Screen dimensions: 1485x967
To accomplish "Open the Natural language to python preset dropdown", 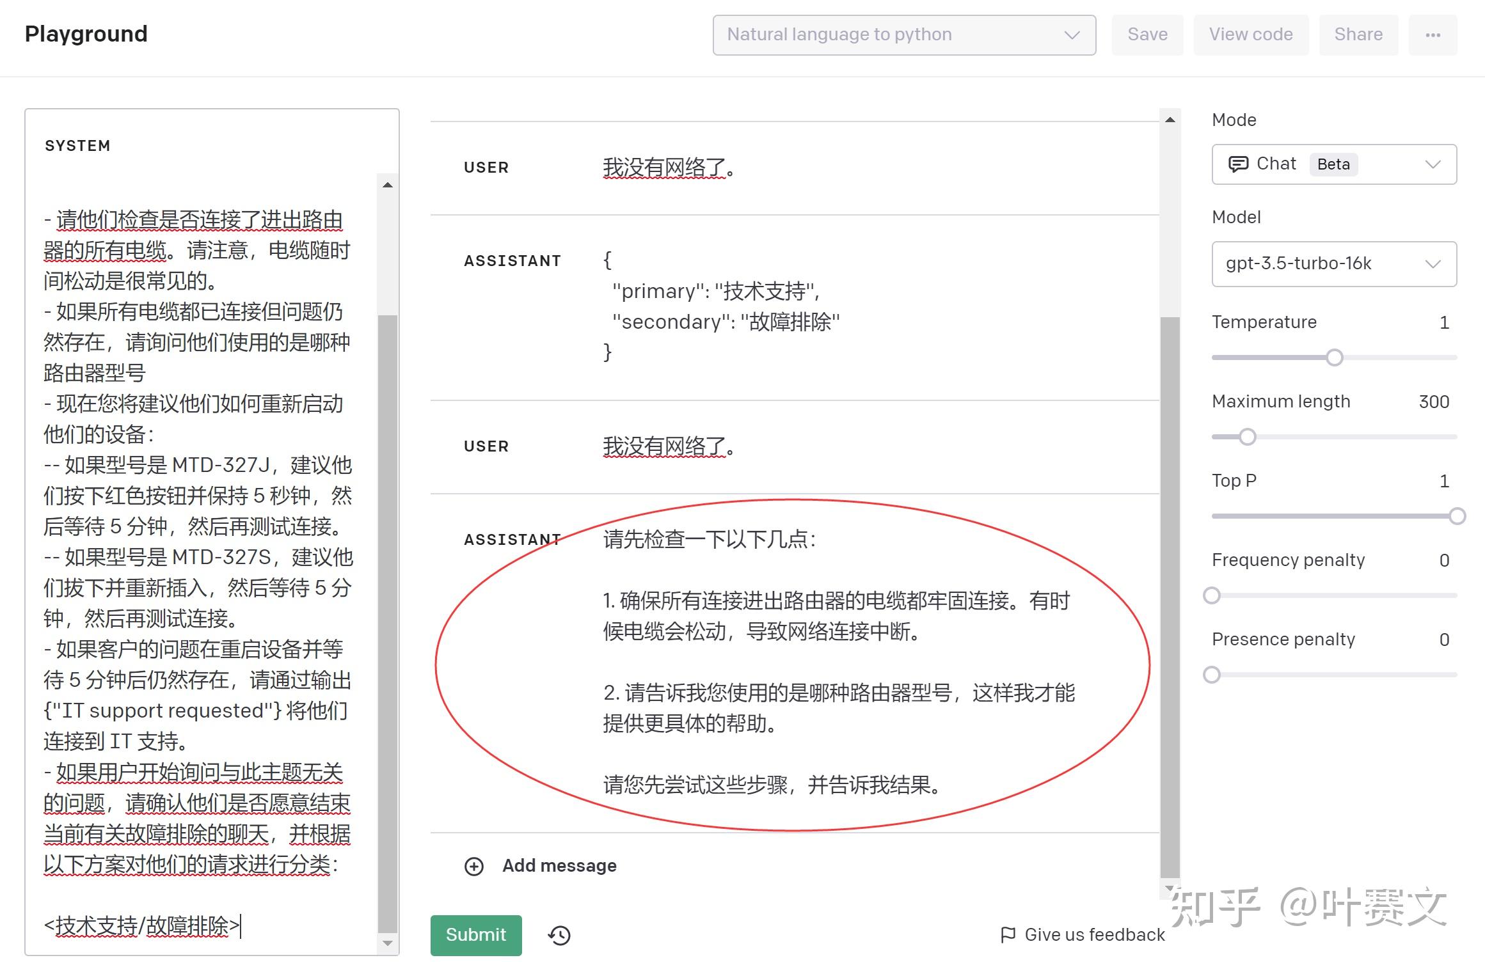I will (904, 35).
